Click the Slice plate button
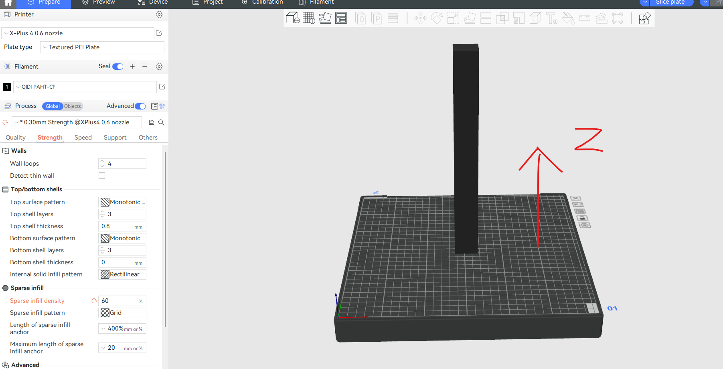The width and height of the screenshot is (723, 369). [670, 2]
